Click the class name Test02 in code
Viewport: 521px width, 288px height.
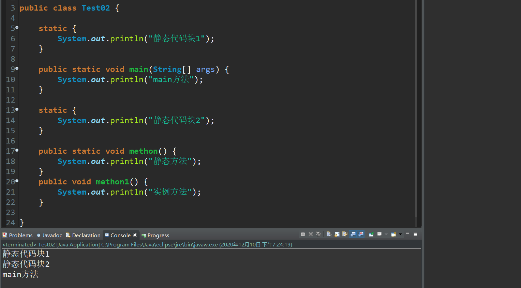coord(96,8)
